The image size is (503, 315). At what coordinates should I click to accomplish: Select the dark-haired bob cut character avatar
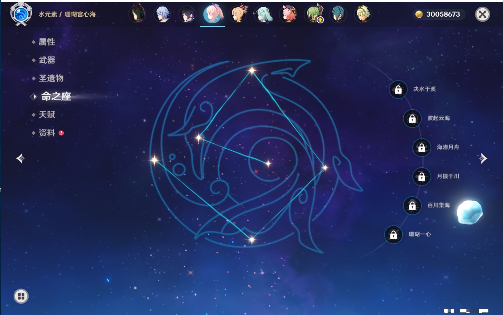187,14
